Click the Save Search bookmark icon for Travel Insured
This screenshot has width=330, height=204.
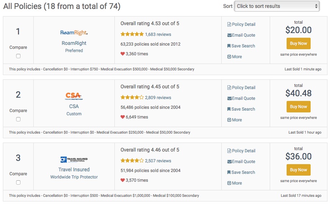[x=229, y=172]
